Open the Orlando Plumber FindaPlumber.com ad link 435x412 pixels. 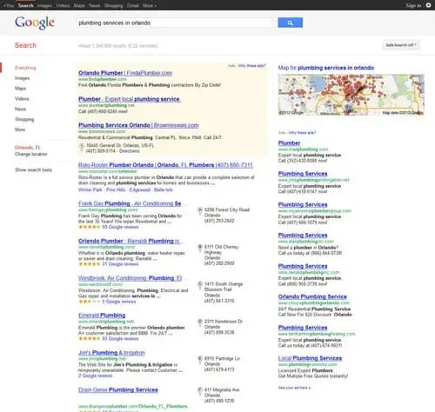125,73
